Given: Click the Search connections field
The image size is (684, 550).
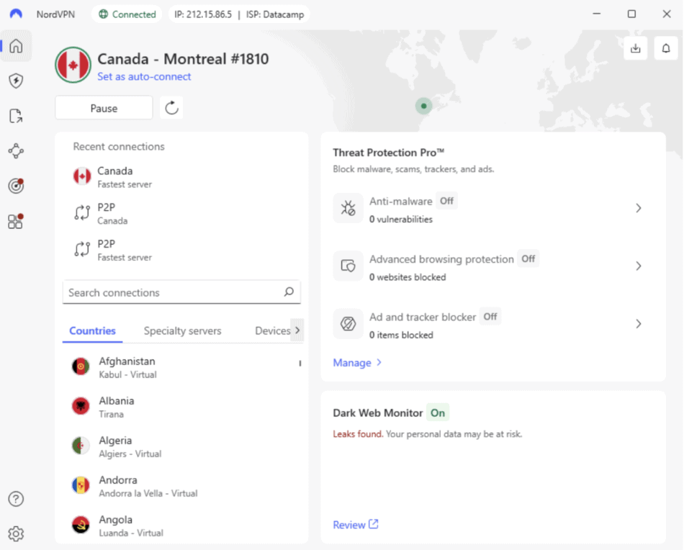Looking at the screenshot, I should [173, 292].
